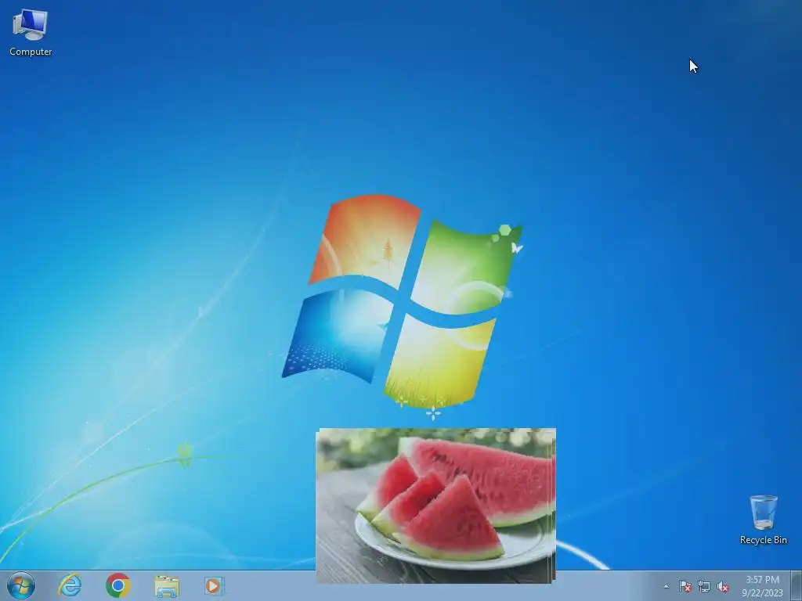Click the Show desktop button at taskbar edge

(x=797, y=586)
